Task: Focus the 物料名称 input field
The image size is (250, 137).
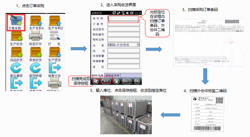Action: pos(124,40)
